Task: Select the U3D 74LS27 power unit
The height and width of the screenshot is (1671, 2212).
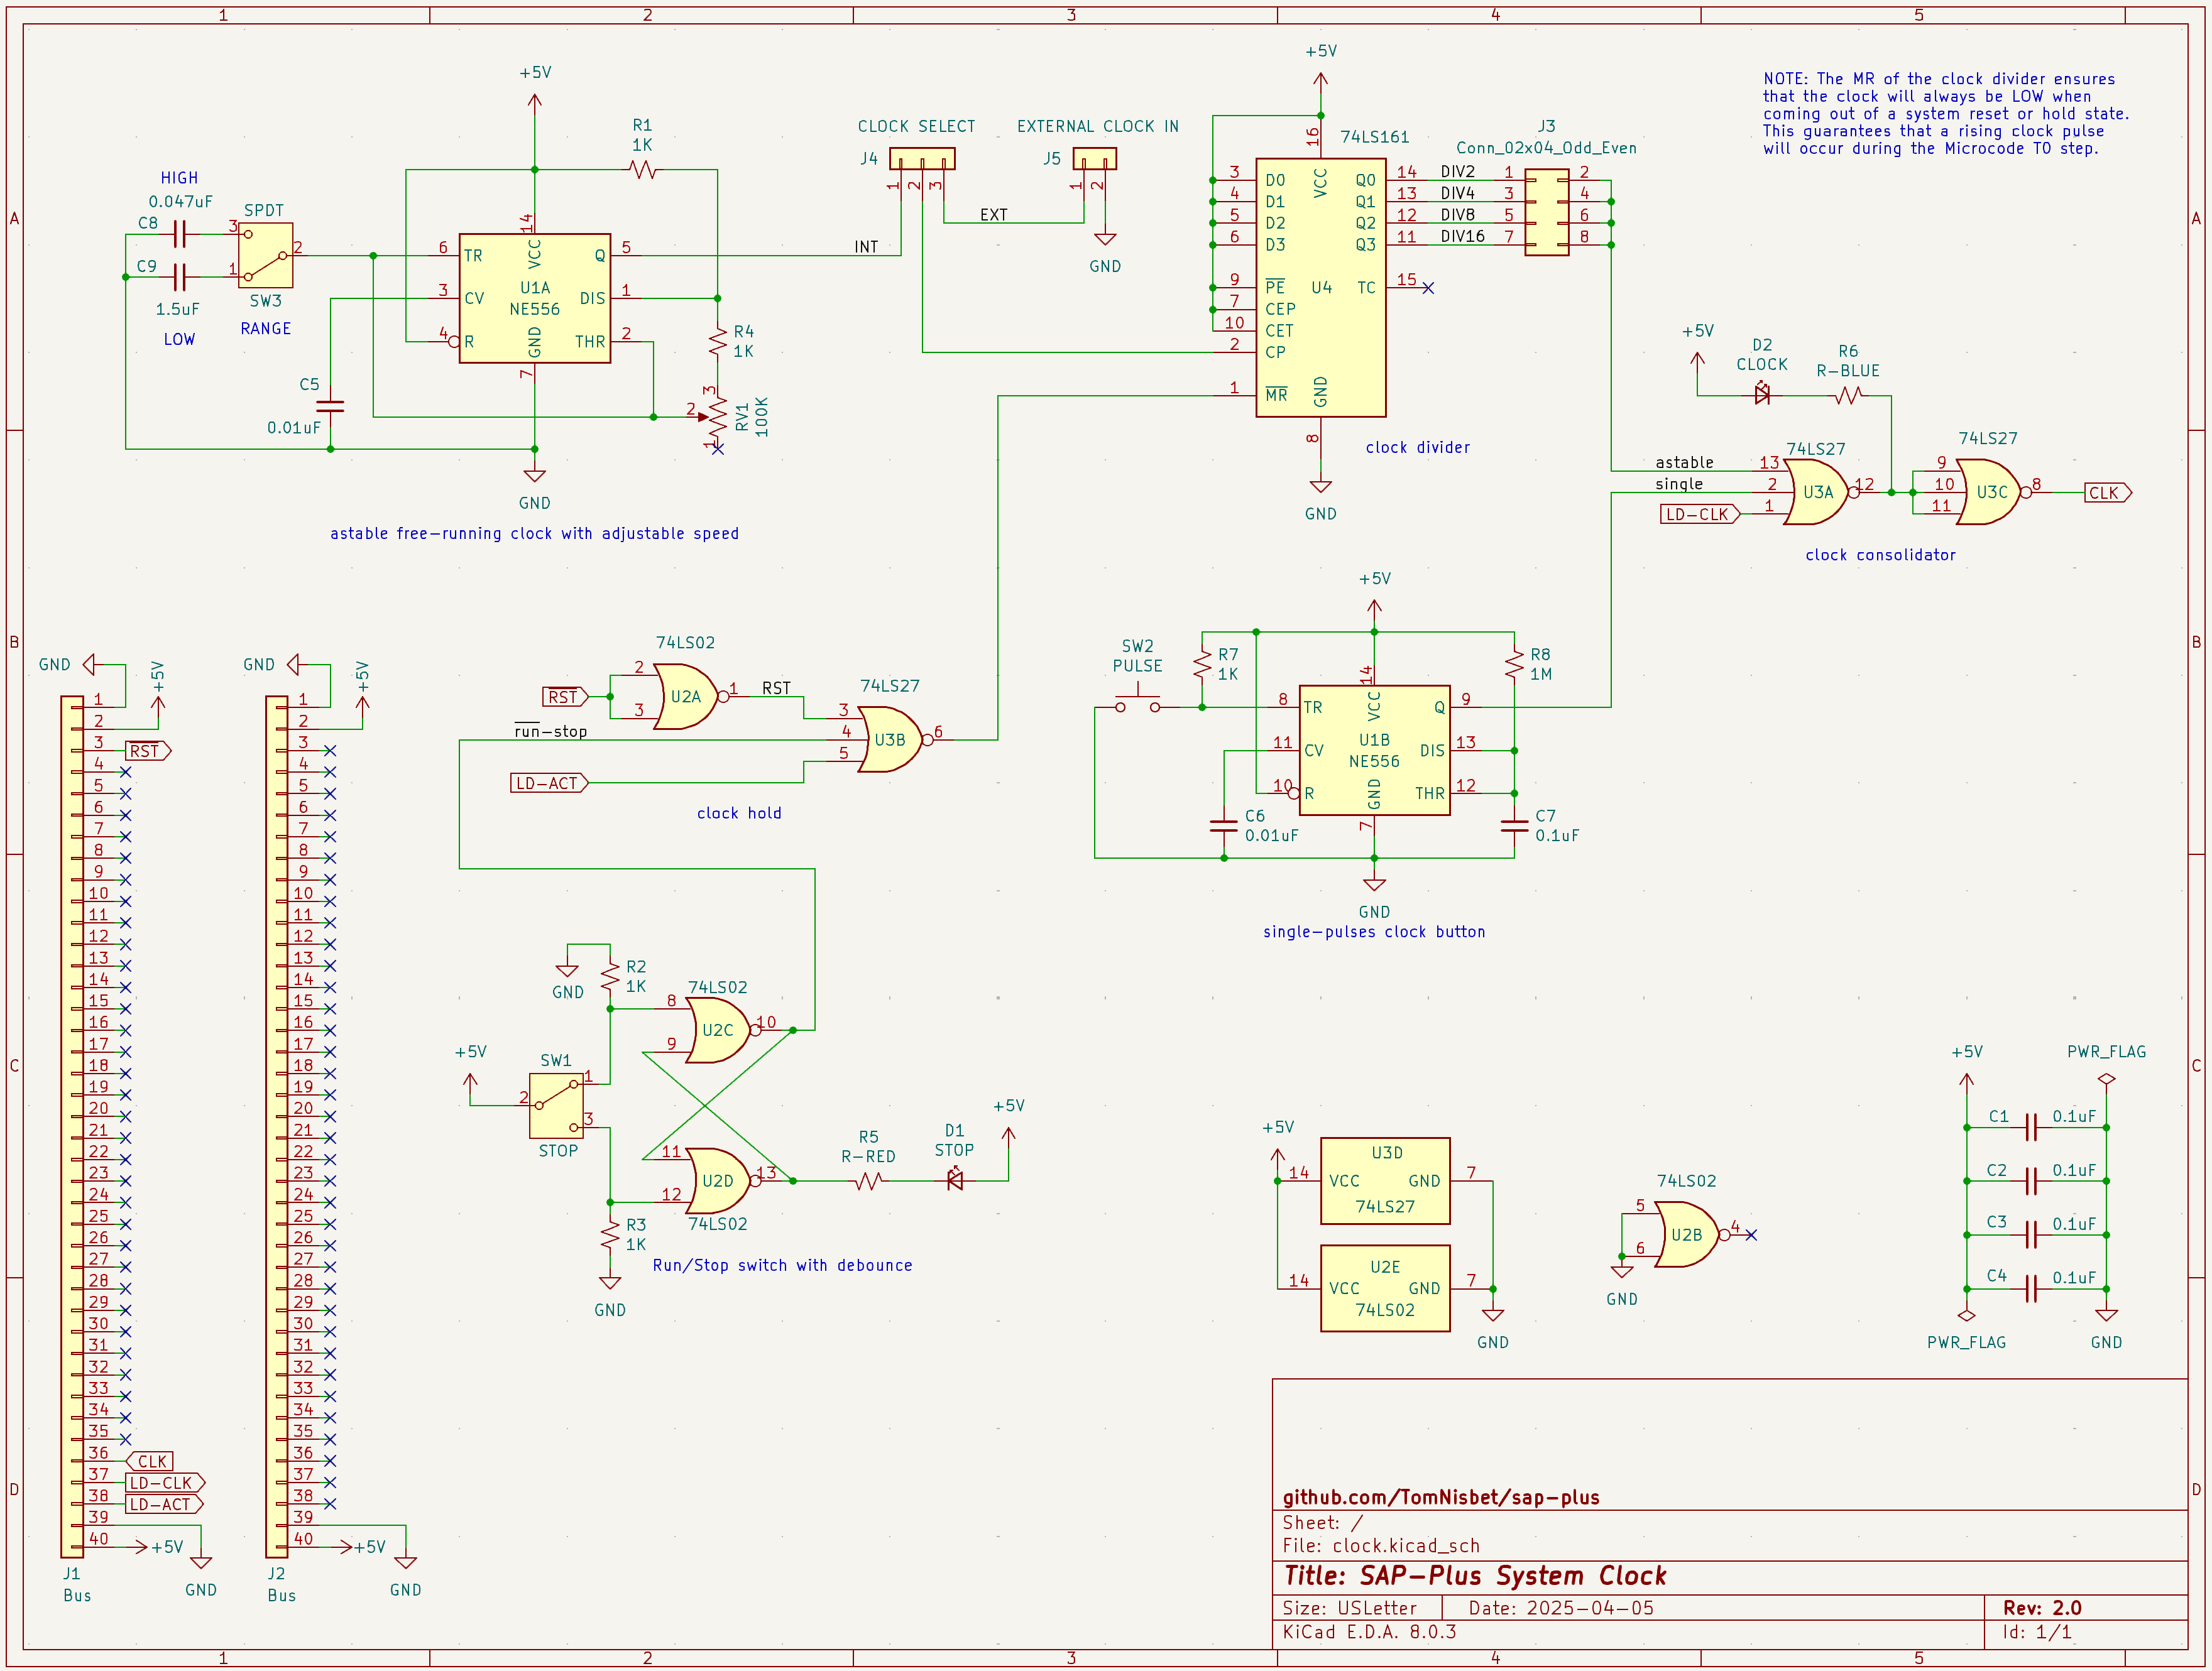Action: tap(1385, 1180)
